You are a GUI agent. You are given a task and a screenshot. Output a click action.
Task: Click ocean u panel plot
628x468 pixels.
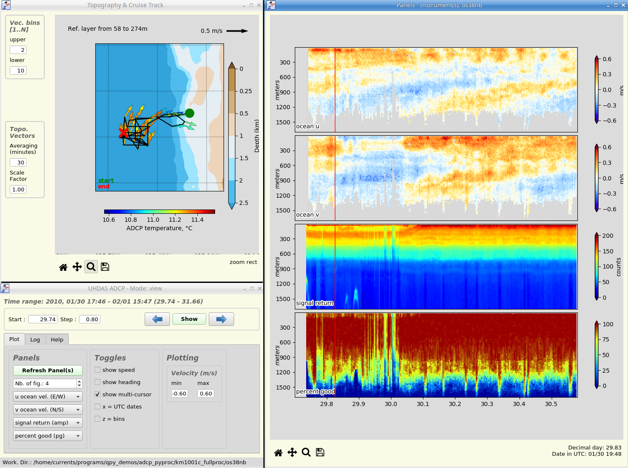click(436, 90)
